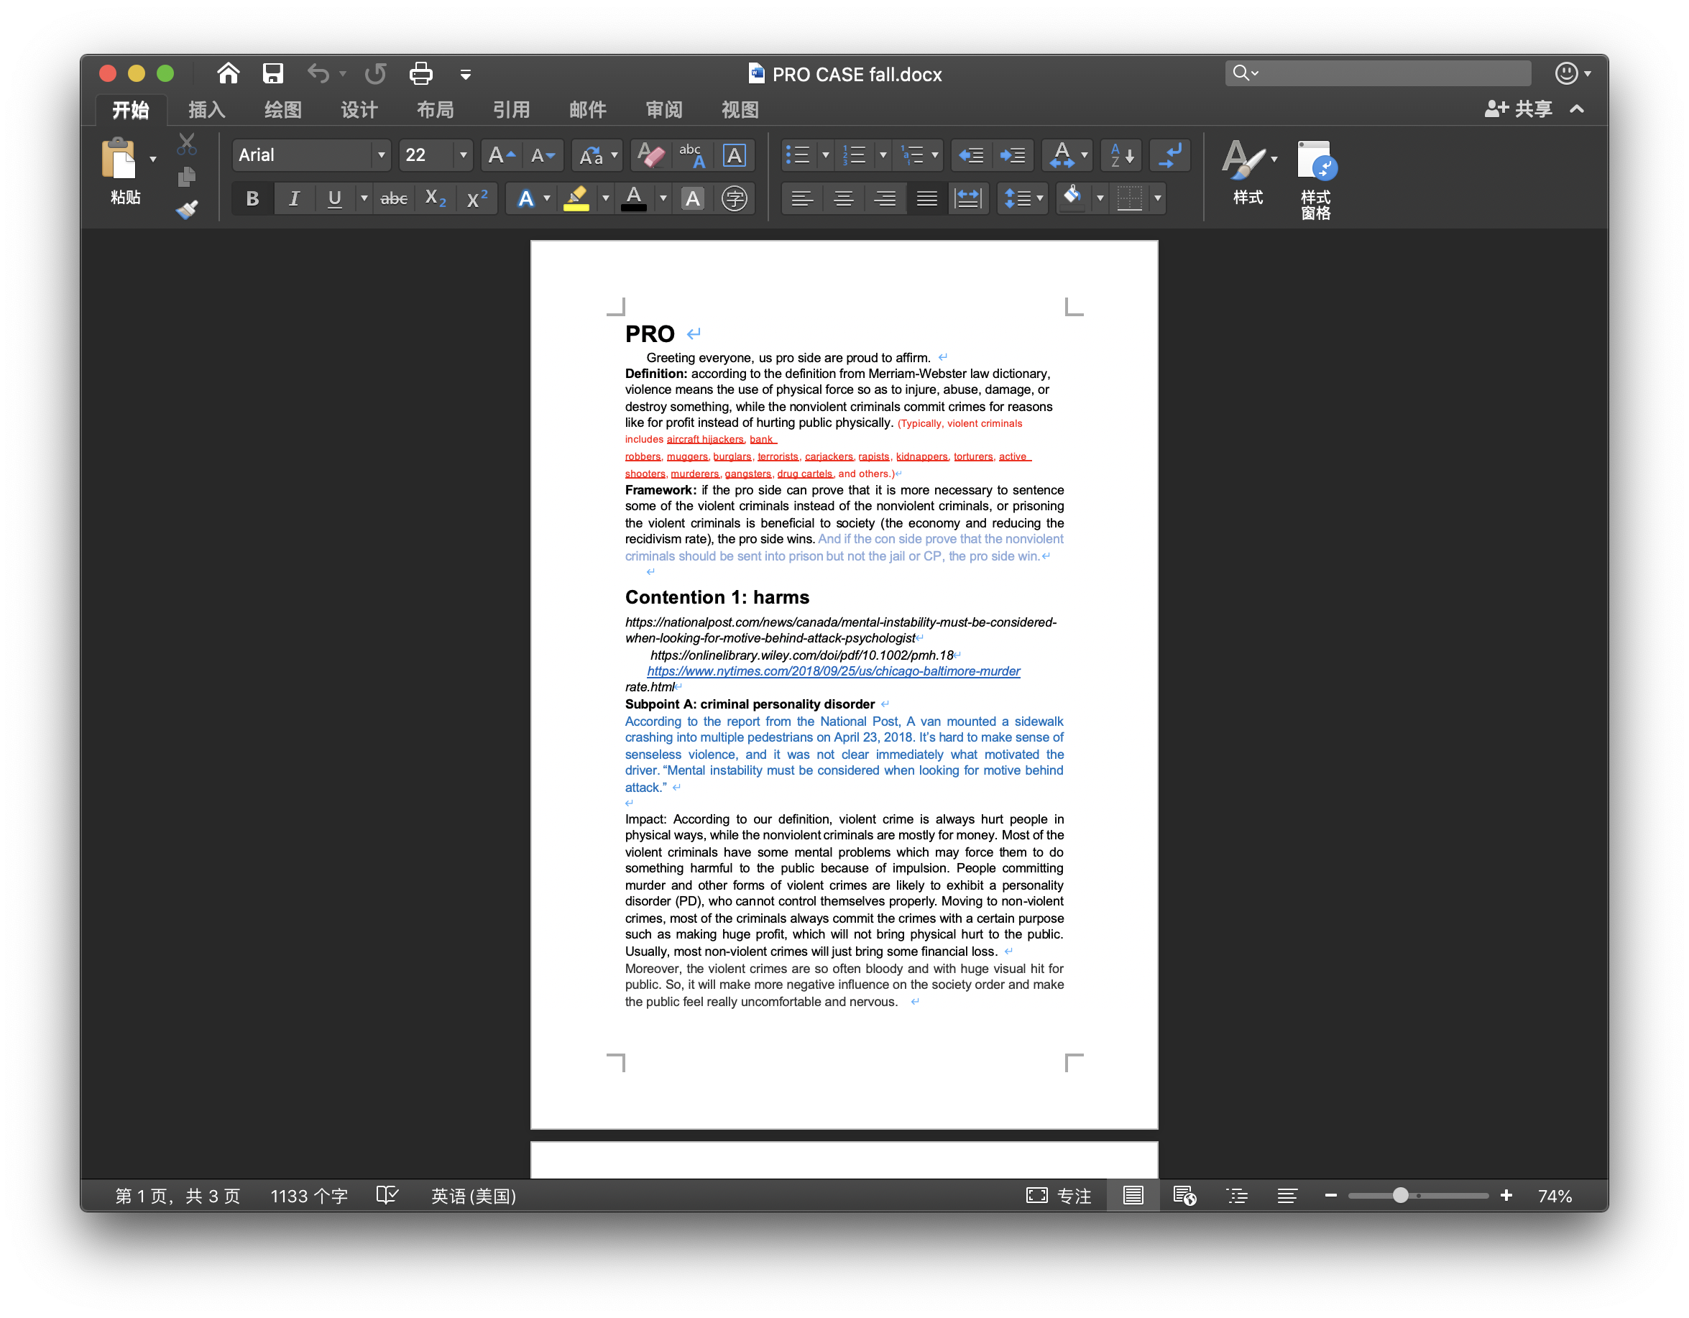Sort text with the A-Z sort icon

pyautogui.click(x=1121, y=155)
